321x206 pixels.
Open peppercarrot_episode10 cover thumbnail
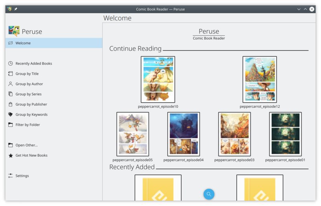tap(158, 80)
